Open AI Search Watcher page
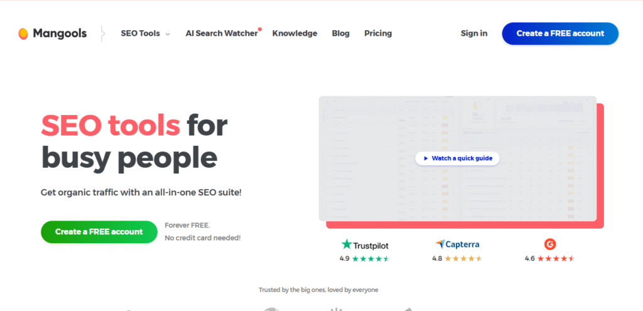The image size is (643, 311). (x=222, y=33)
